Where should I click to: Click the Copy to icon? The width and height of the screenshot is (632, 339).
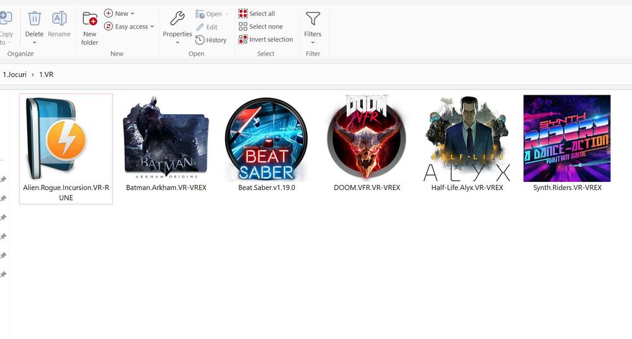tap(5, 18)
